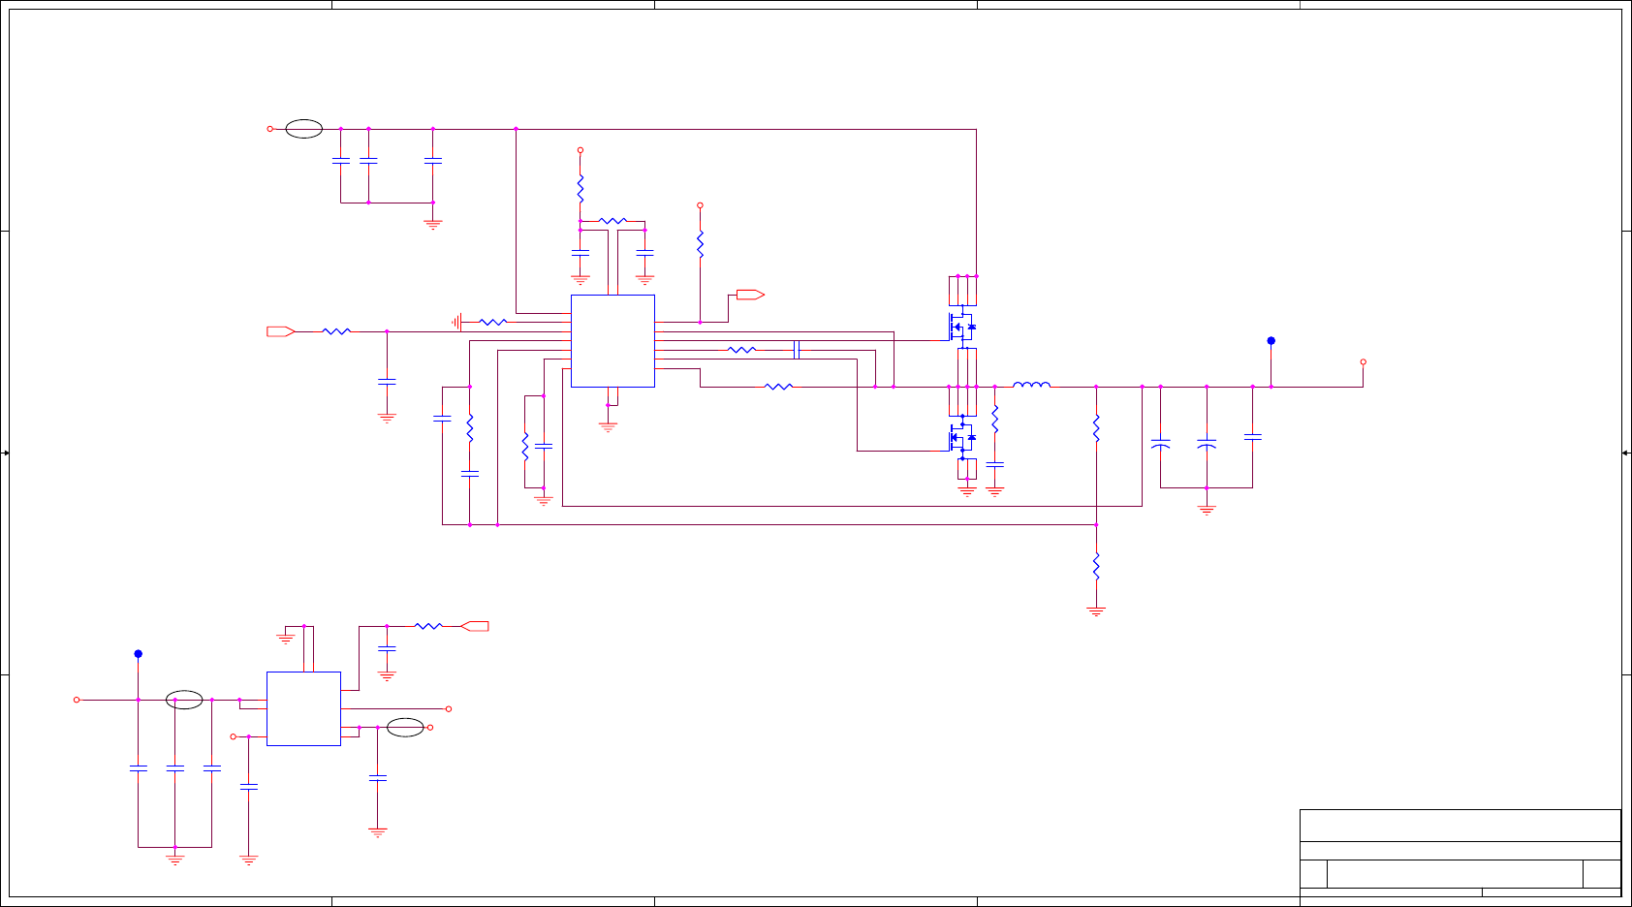Select the horizontal resistor above the controller IC
The height and width of the screenshot is (907, 1632).
click(x=612, y=221)
